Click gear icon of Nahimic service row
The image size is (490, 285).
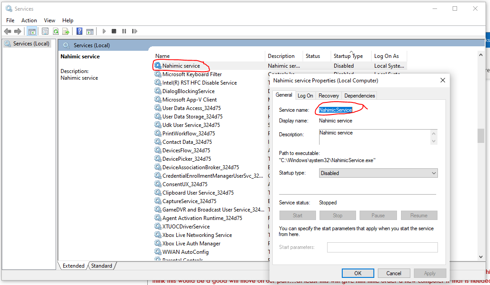point(158,66)
